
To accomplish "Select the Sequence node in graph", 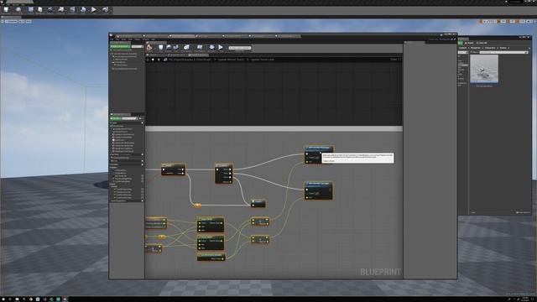I will tap(224, 174).
